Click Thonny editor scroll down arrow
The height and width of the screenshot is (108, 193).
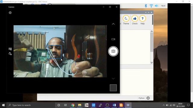tap(152, 63)
